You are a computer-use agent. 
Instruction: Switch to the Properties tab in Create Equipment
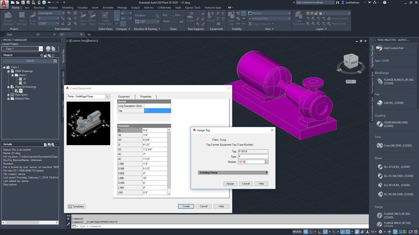click(x=146, y=97)
